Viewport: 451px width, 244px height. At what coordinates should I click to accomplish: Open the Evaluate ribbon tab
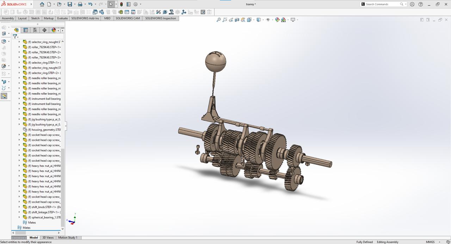(62, 18)
